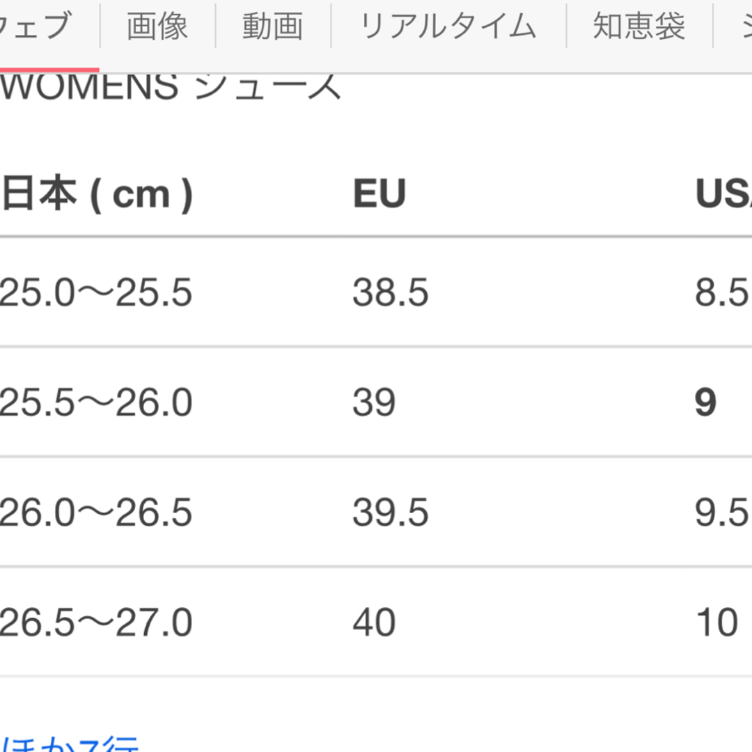The height and width of the screenshot is (752, 752).
Task: Go to the ウェブ tab
Action: tap(36, 26)
